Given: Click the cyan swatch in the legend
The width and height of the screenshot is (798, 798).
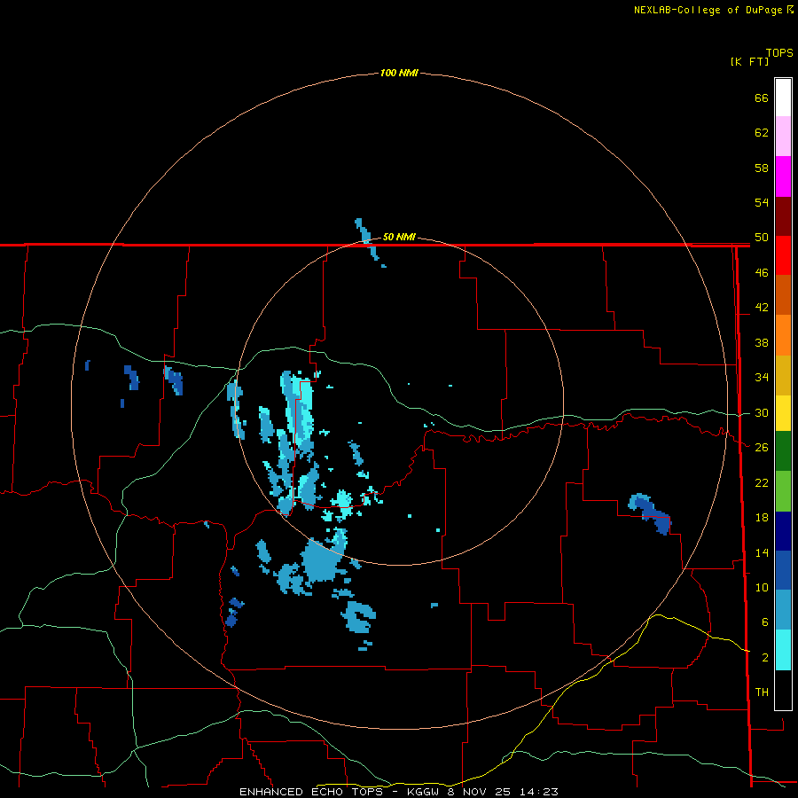Looking at the screenshot, I should tap(783, 650).
